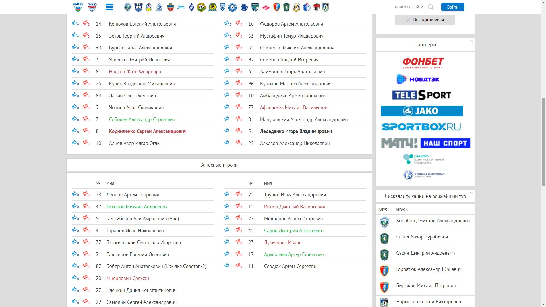Click the Spartak club logo in header
546x307 pixels.
266,7
